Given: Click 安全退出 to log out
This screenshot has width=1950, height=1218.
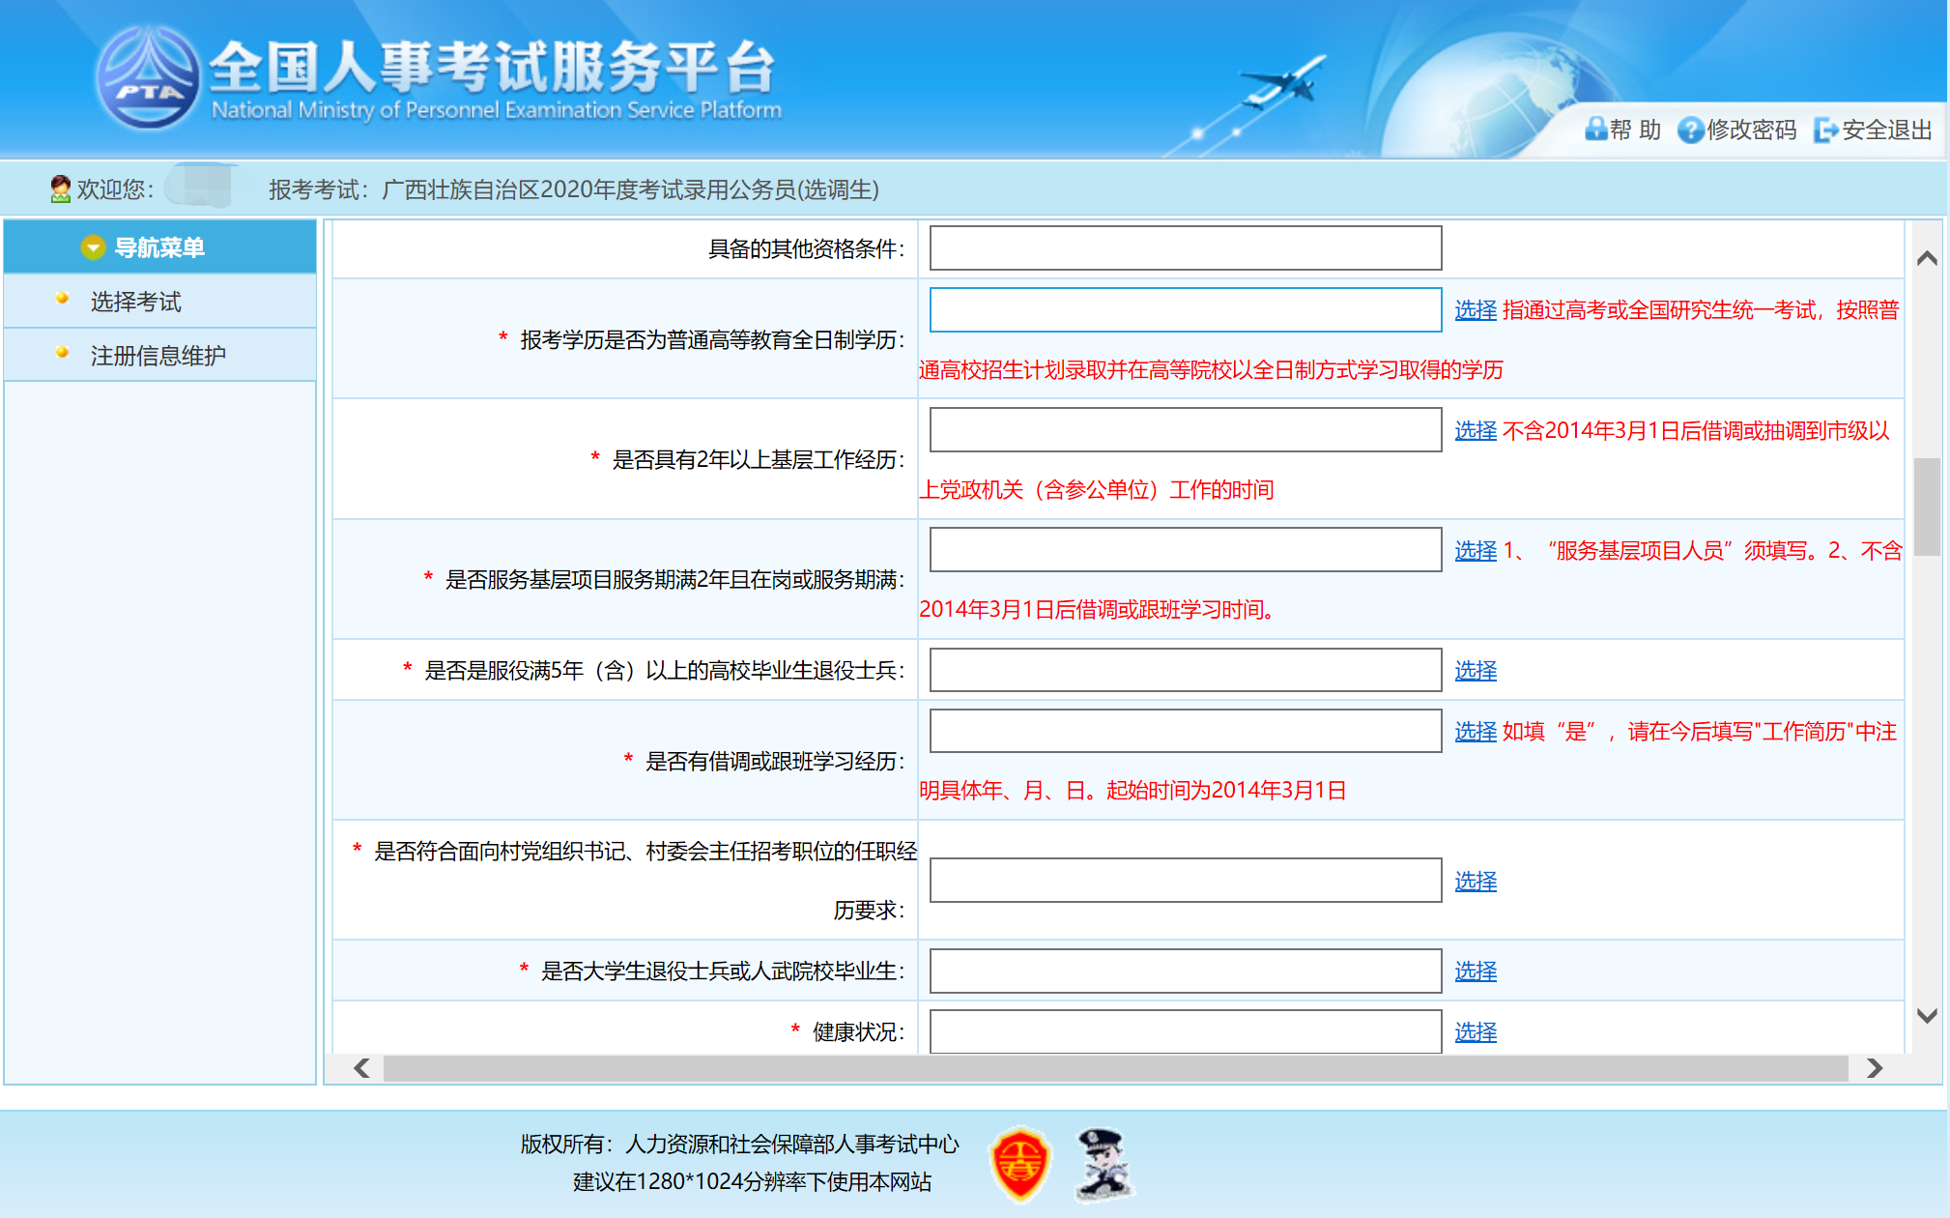Looking at the screenshot, I should [1886, 130].
